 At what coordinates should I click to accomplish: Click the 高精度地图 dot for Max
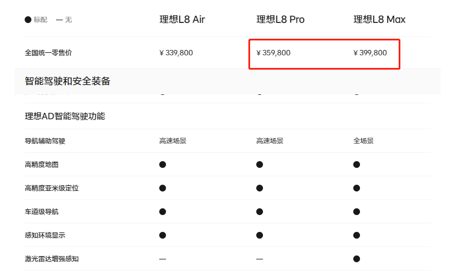357,165
